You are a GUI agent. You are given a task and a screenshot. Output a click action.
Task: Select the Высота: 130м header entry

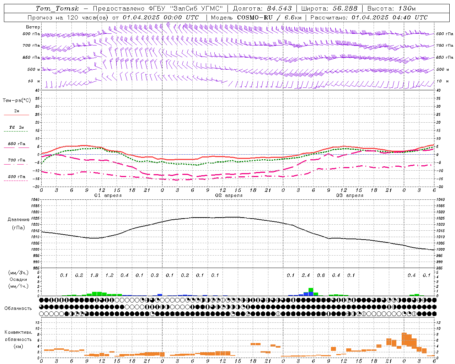click(x=391, y=9)
